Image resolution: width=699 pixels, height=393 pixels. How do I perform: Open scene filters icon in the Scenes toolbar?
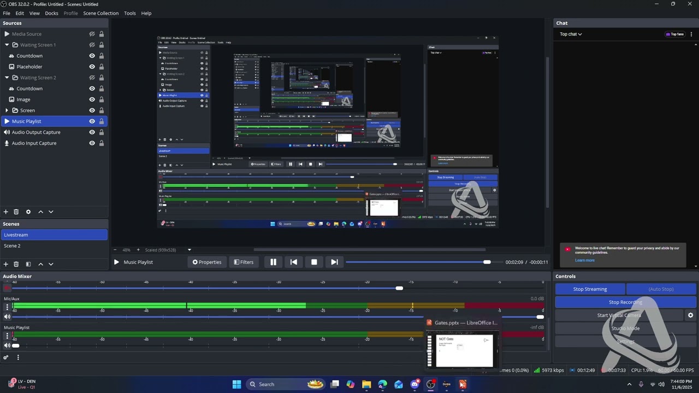pos(28,264)
